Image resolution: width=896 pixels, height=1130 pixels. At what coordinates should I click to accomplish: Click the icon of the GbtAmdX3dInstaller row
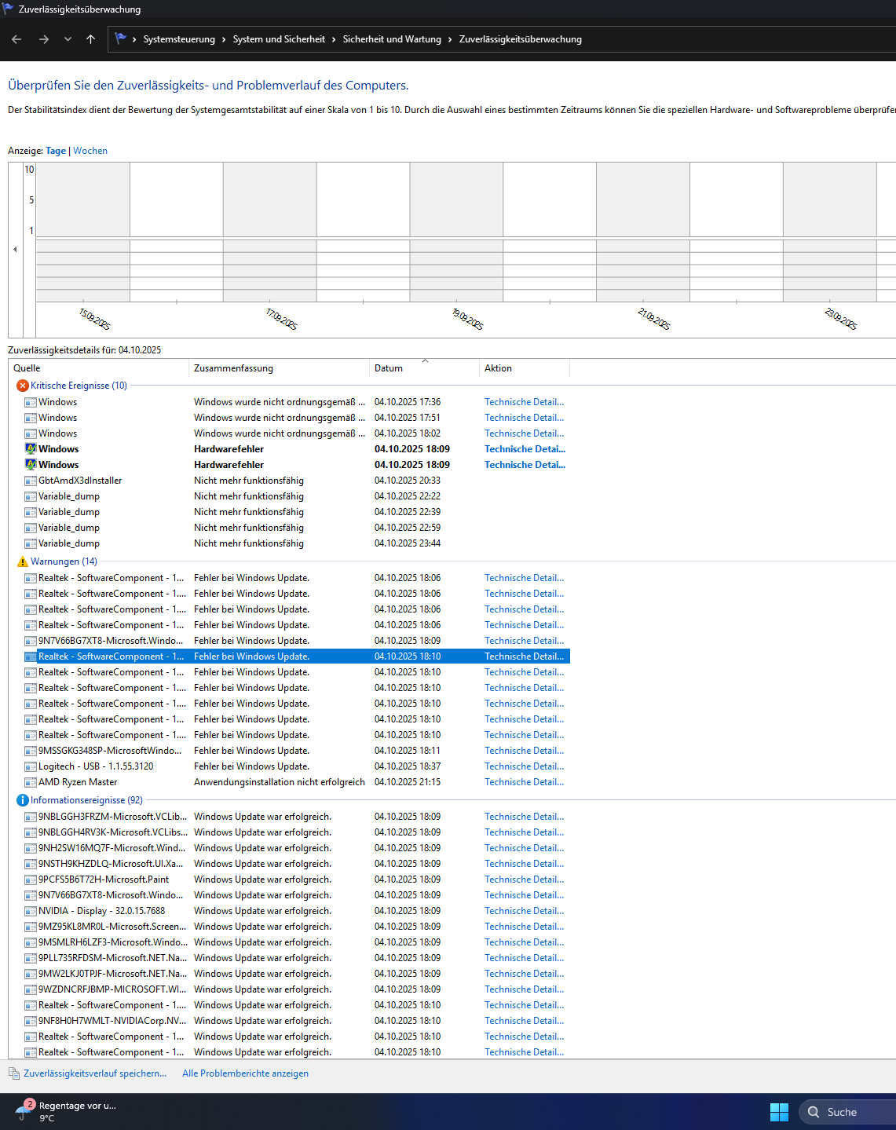click(x=31, y=481)
